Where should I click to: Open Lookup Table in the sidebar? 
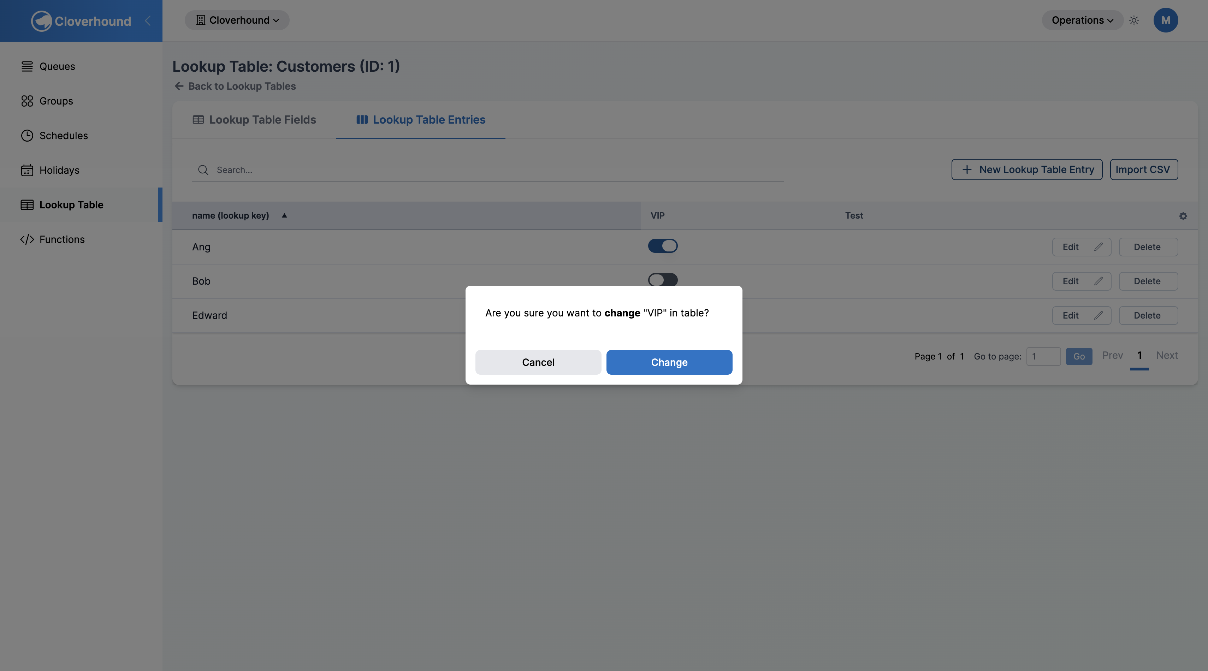(x=81, y=205)
